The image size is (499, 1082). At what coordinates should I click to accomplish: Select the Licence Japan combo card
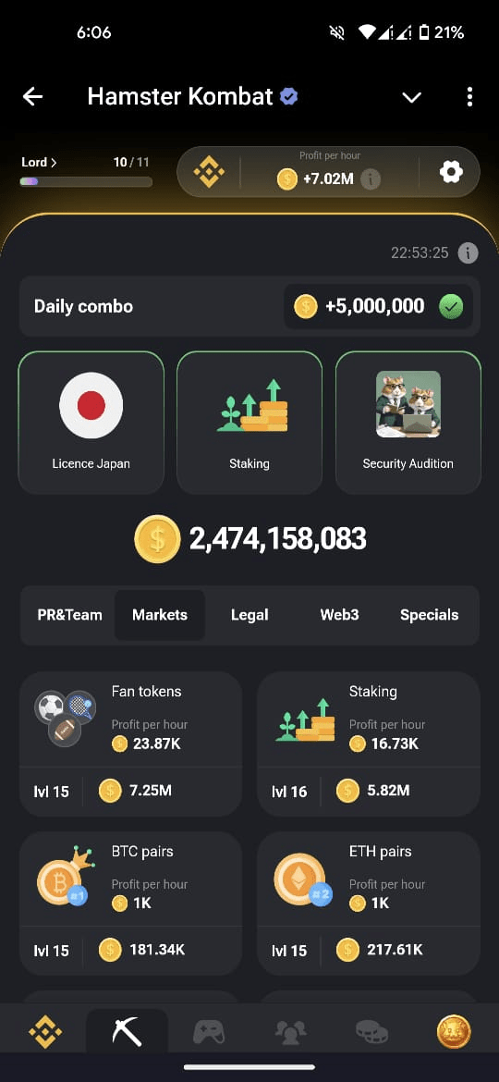pyautogui.click(x=91, y=423)
